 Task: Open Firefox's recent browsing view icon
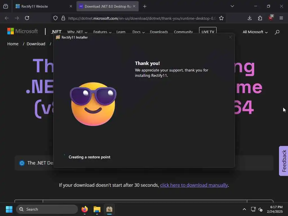pyautogui.click(x=6, y=6)
